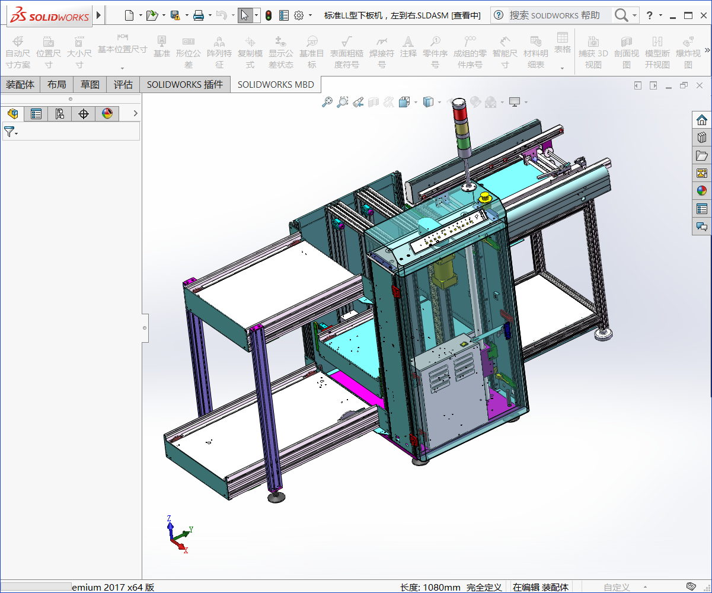The height and width of the screenshot is (593, 712).
Task: Open the PropertyManager tab
Action: coord(36,113)
